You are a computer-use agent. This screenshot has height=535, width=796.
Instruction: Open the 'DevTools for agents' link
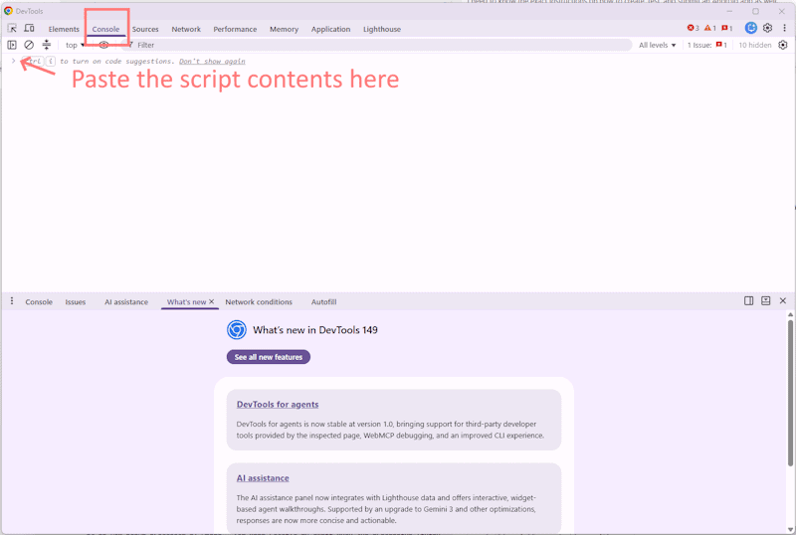(278, 404)
